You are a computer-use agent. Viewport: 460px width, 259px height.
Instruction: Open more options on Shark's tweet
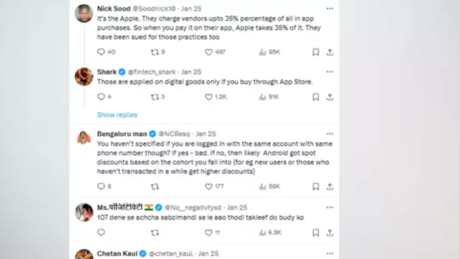point(330,72)
